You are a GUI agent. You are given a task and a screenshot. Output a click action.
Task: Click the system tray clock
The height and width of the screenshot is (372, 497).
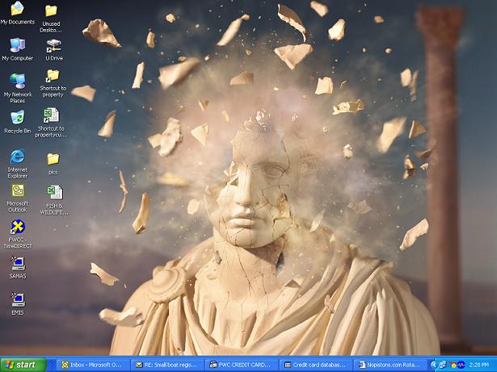pos(478,365)
